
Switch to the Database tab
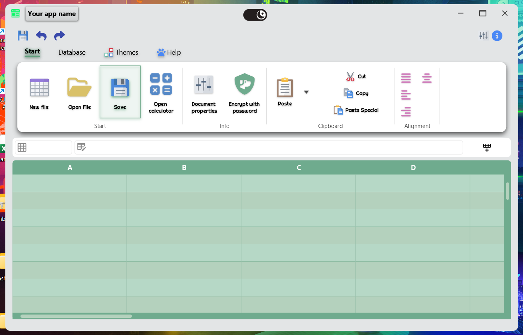(x=72, y=52)
